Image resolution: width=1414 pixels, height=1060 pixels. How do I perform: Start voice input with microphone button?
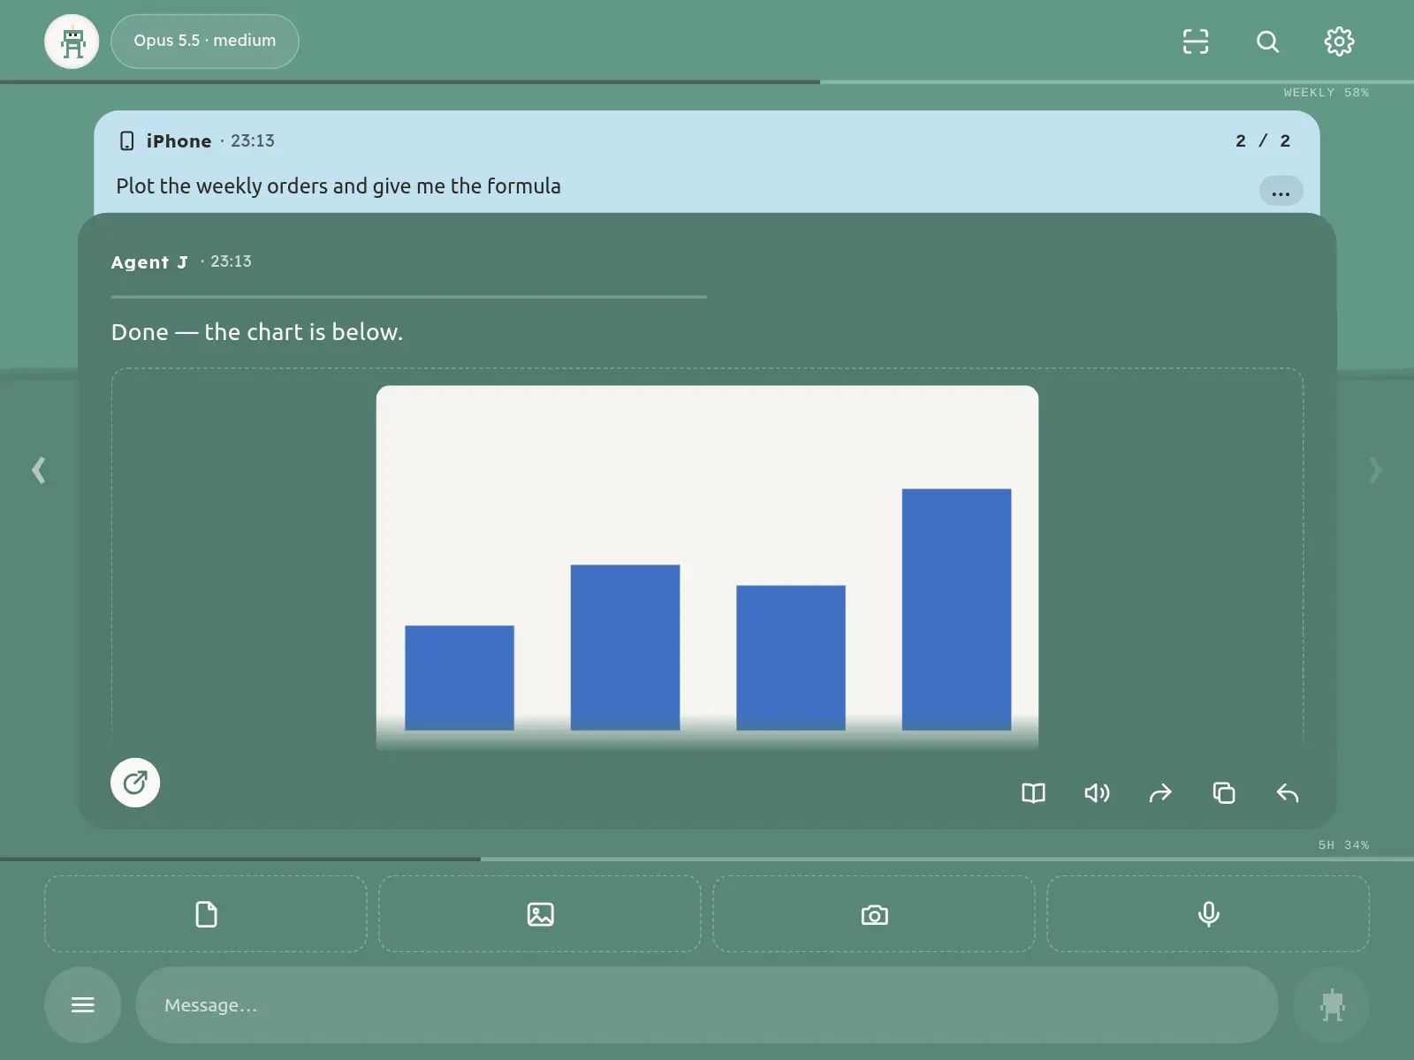point(1208,914)
